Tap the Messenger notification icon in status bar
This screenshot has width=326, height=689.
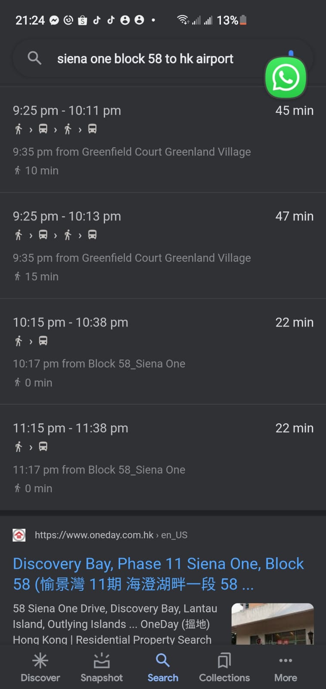pyautogui.click(x=54, y=20)
